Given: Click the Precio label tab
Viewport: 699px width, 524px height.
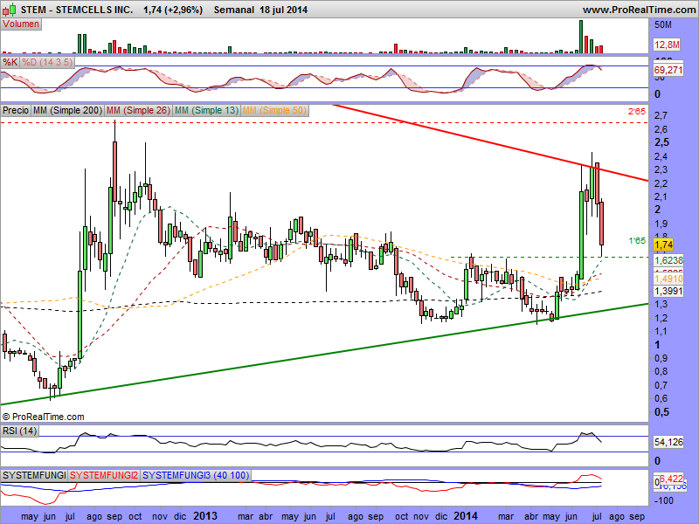Looking at the screenshot, I should [16, 110].
